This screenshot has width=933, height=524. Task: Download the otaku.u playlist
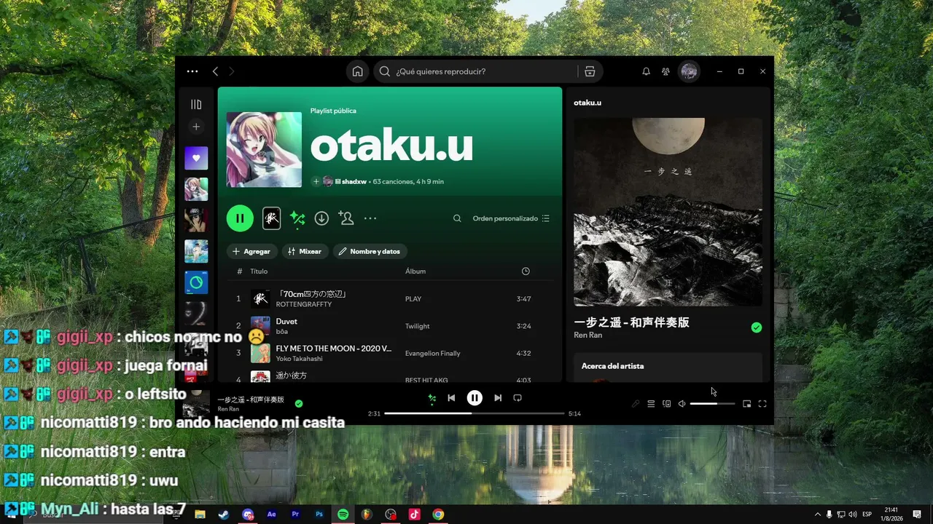coord(321,218)
